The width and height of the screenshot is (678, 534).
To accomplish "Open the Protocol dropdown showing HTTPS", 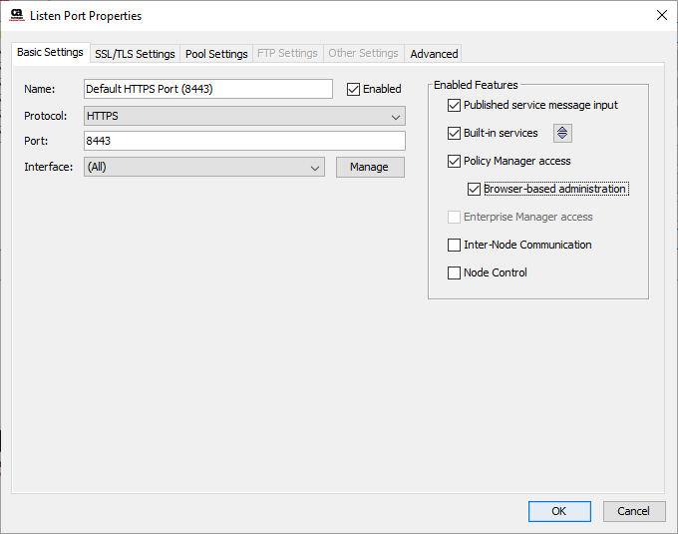I will 244,116.
